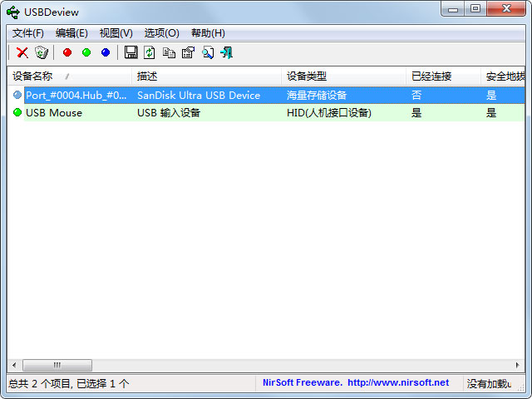The width and height of the screenshot is (532, 399).
Task: Click the red dot disable device icon
Action: (x=67, y=52)
